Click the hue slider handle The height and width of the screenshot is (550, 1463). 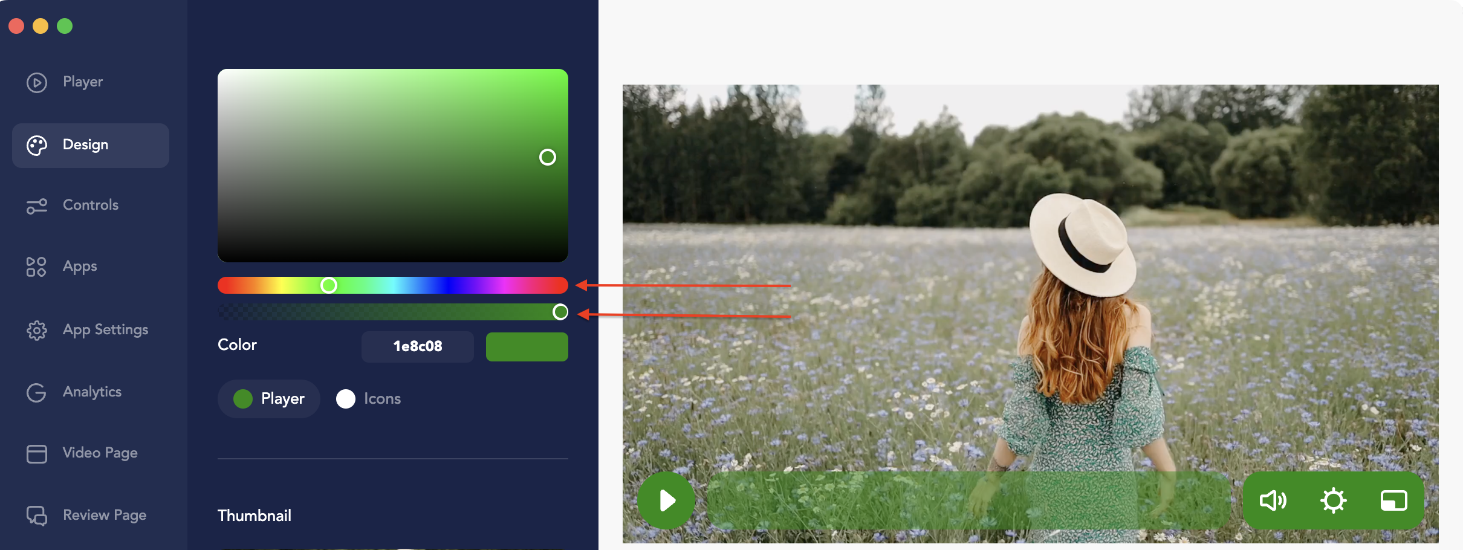(329, 285)
